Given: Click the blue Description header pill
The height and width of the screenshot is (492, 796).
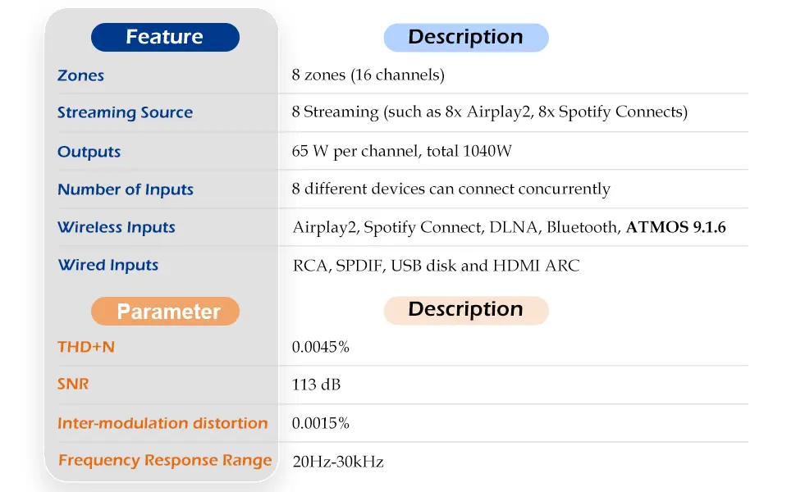Looking at the screenshot, I should coord(465,38).
